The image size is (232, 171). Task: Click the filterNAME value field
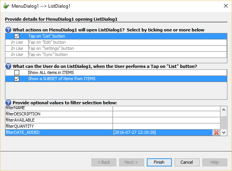pos(166,108)
